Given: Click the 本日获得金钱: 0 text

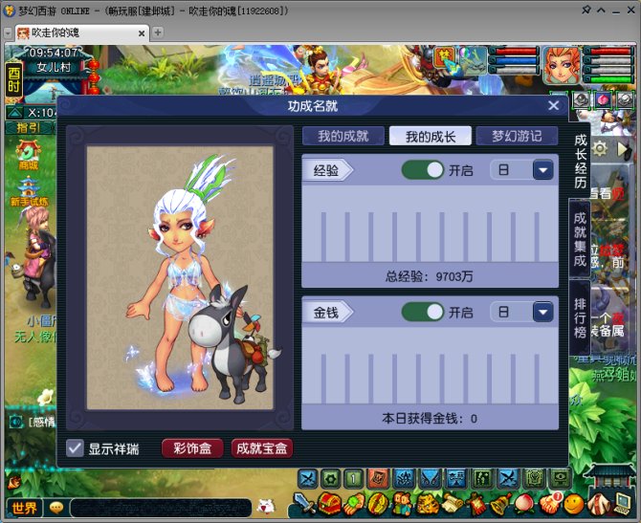Looking at the screenshot, I should (x=430, y=419).
